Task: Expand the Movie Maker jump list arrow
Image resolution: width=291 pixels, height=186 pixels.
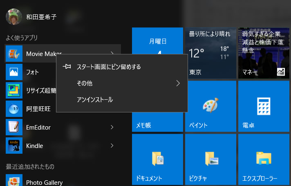Action: (112, 54)
